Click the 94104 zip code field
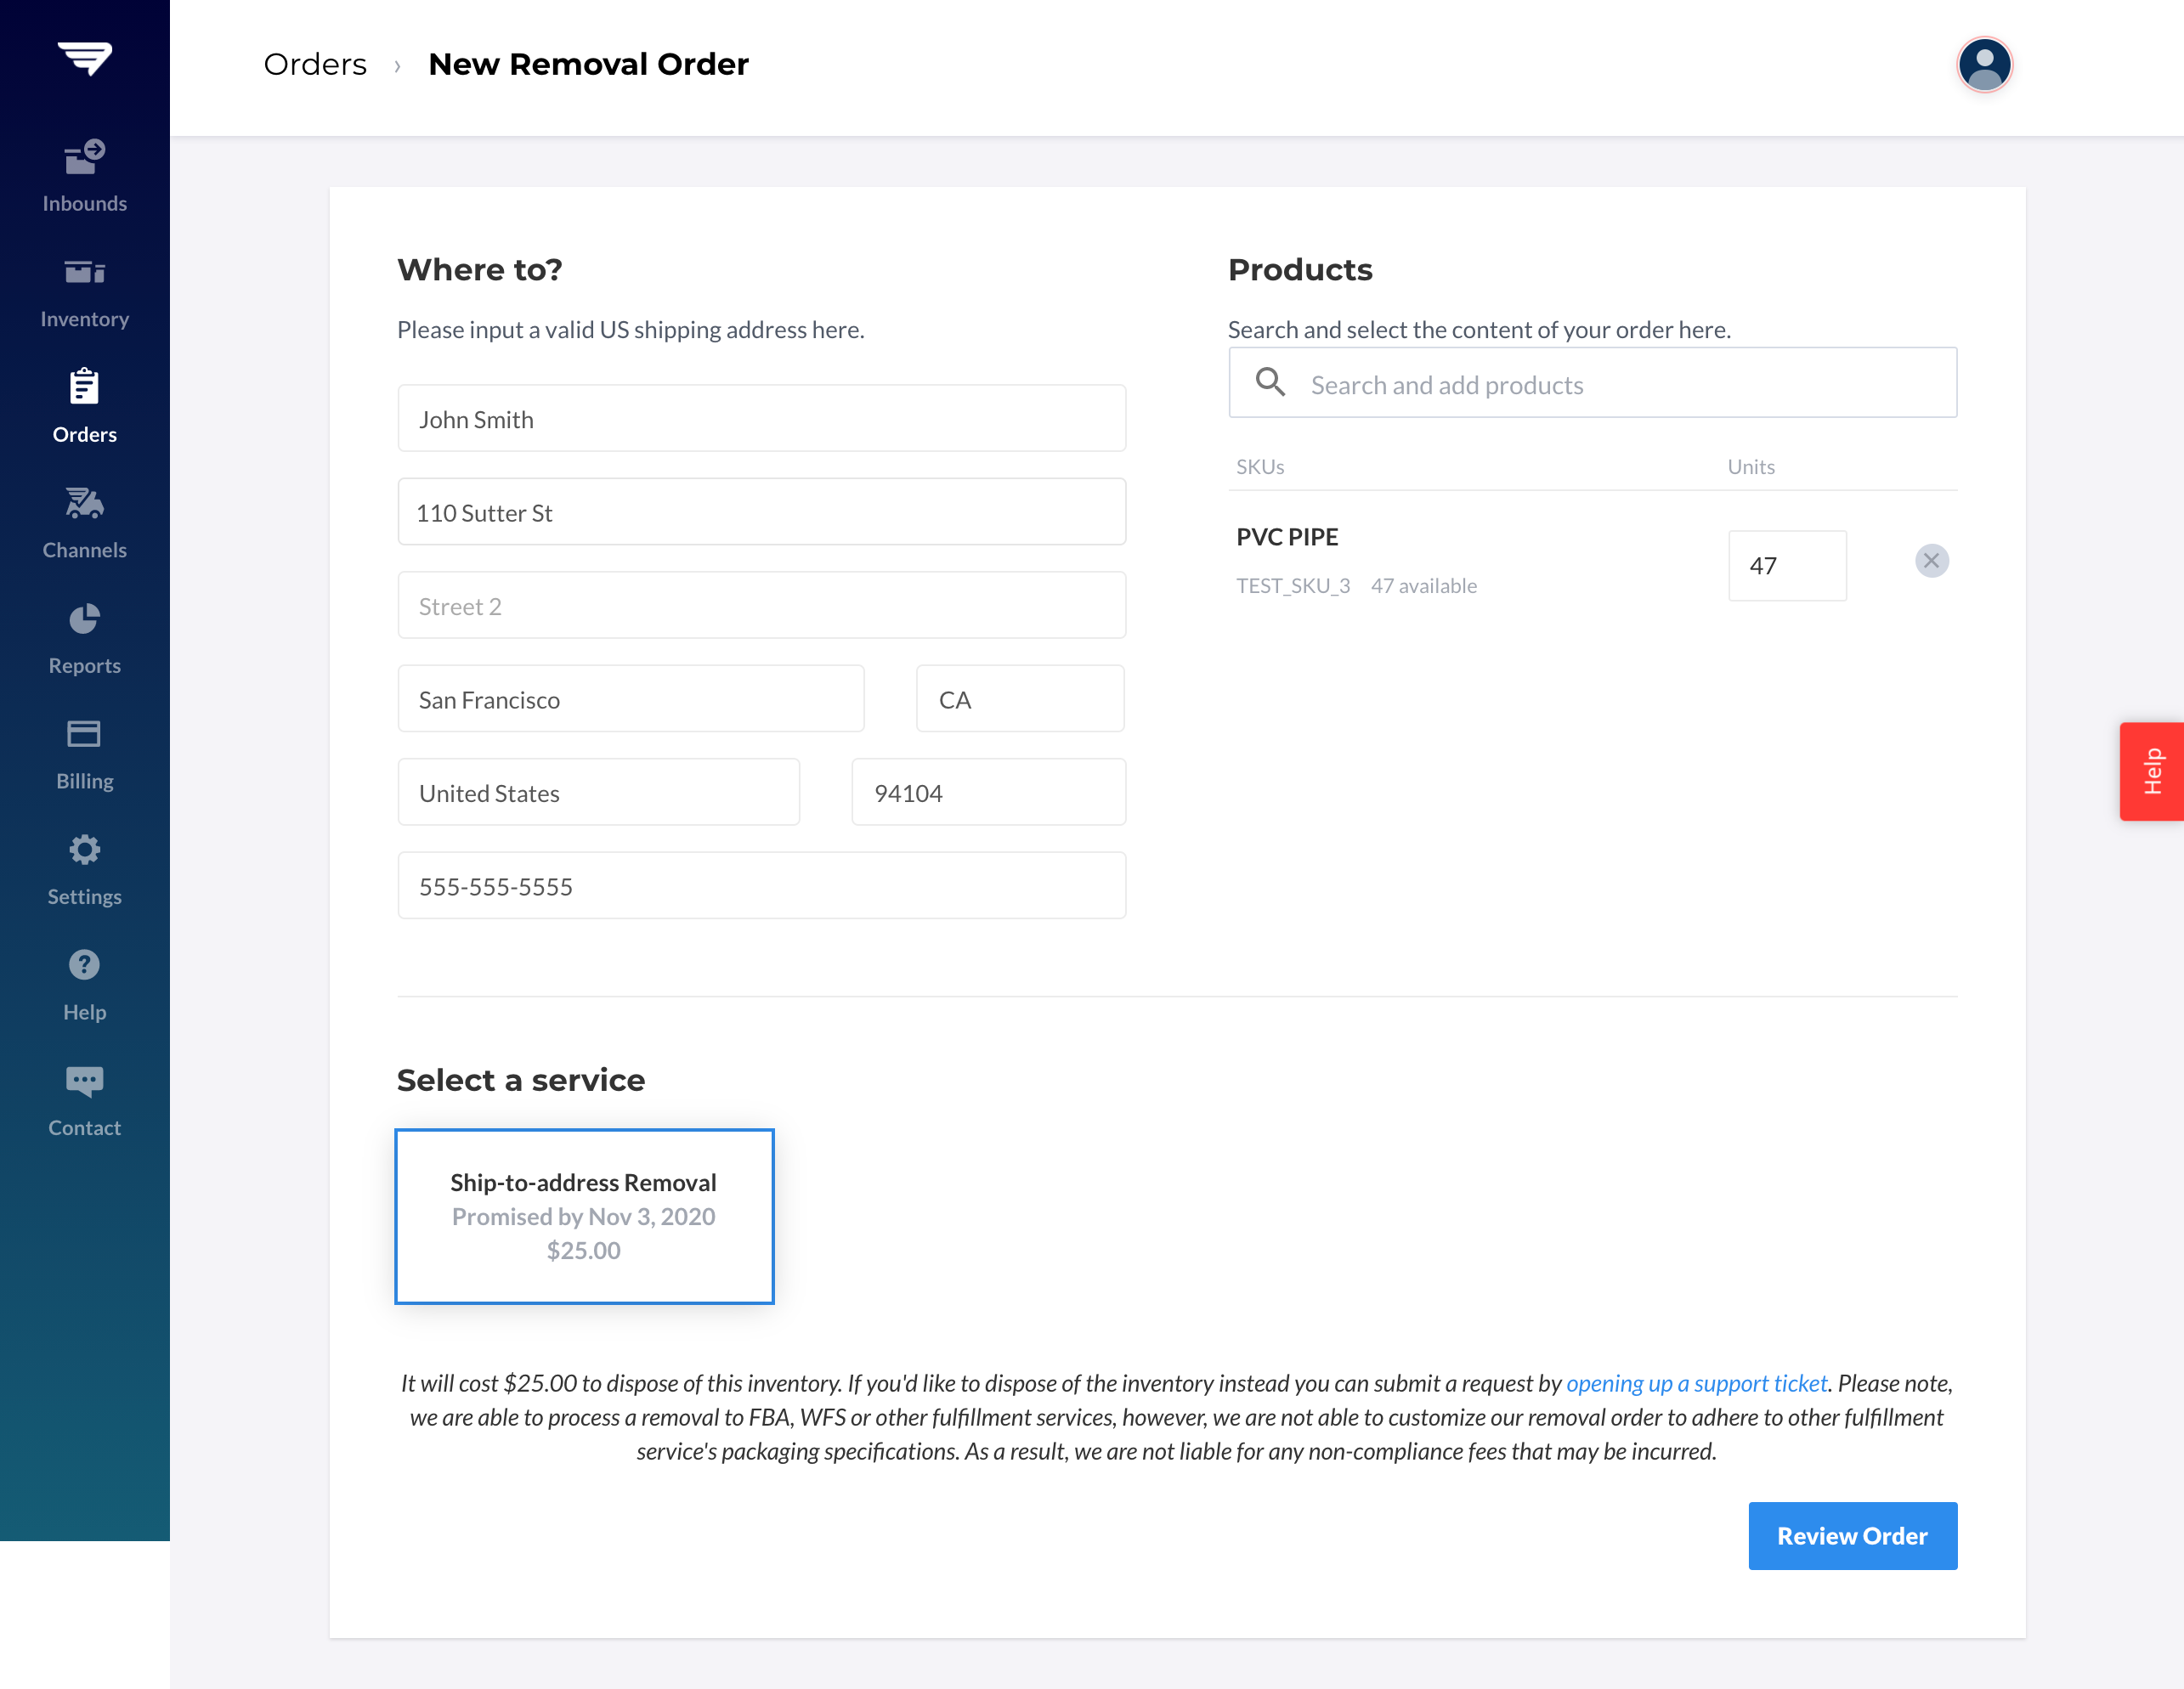 pos(988,792)
